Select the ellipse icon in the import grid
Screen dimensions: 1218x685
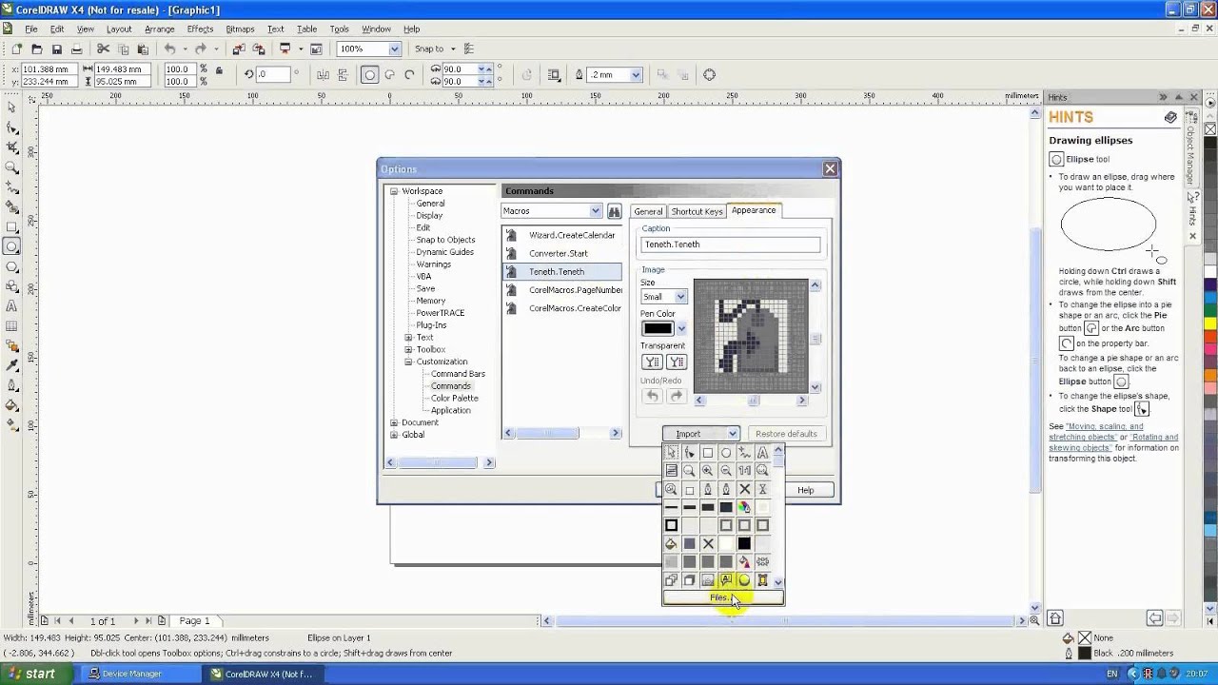point(726,453)
